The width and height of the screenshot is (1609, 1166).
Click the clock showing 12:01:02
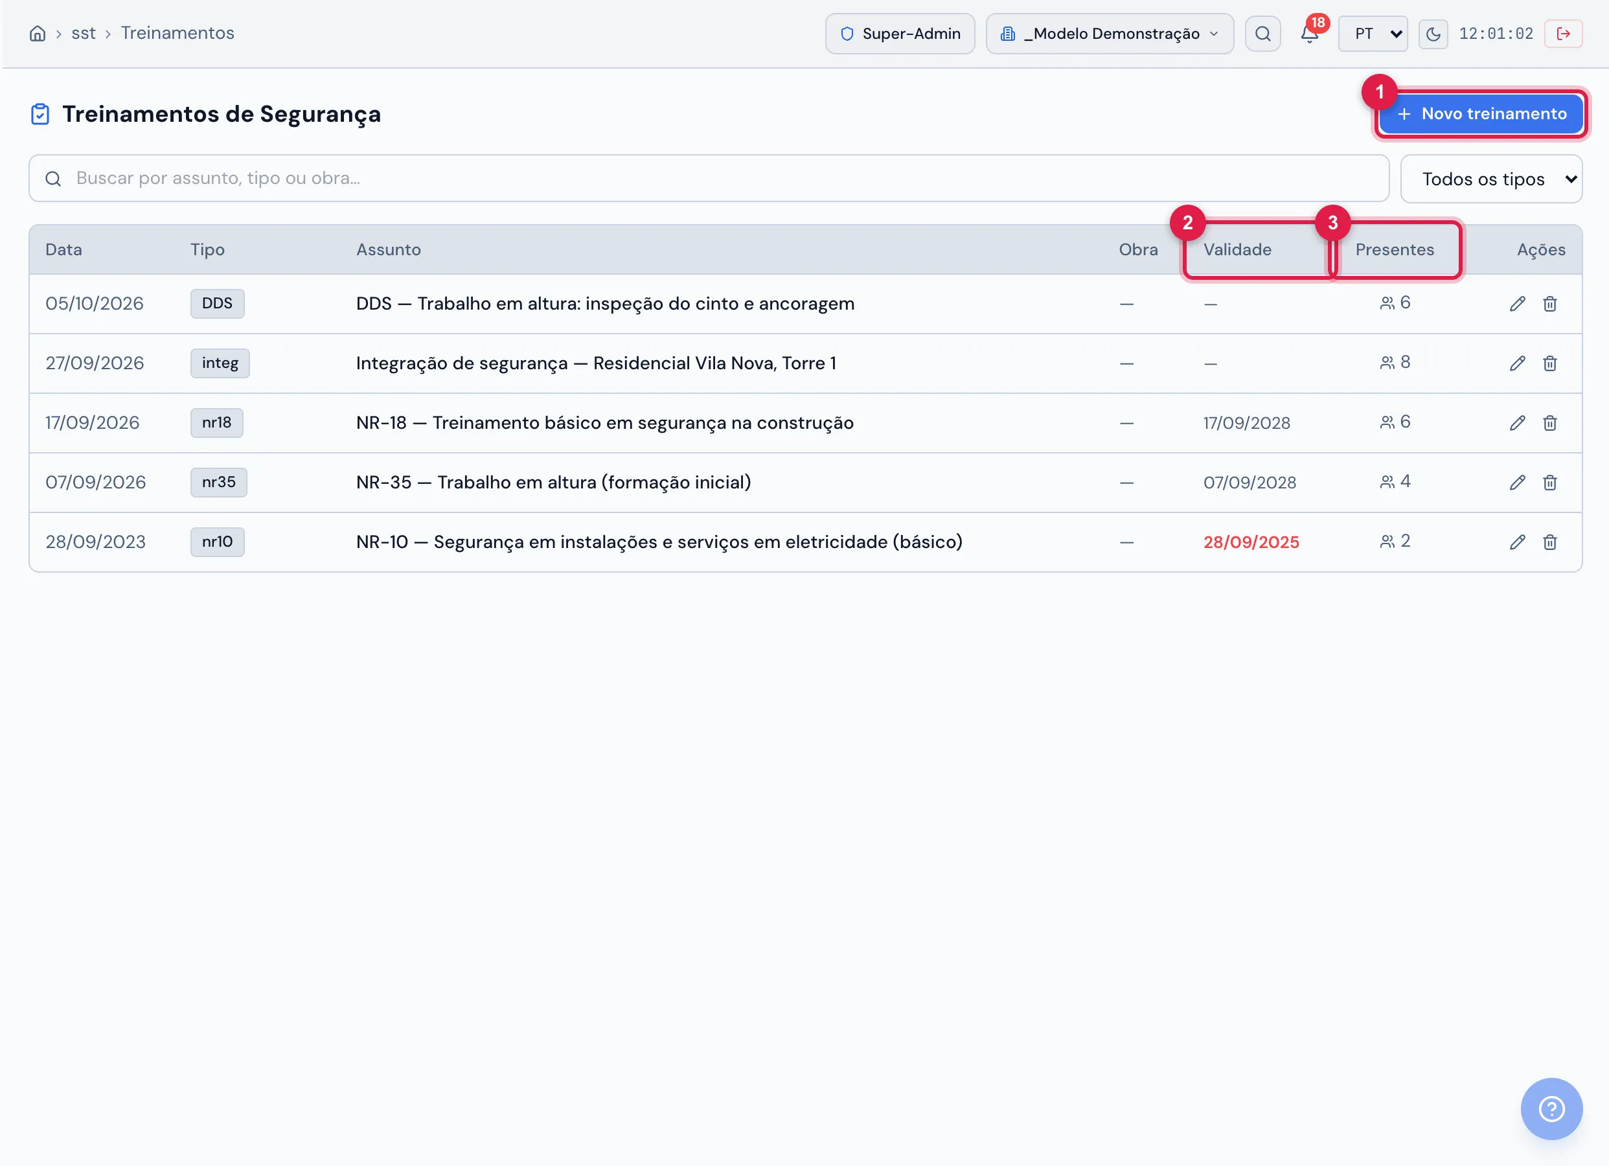[x=1496, y=33]
